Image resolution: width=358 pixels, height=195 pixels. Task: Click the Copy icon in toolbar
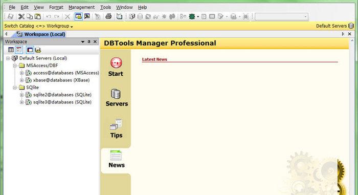pos(30,16)
